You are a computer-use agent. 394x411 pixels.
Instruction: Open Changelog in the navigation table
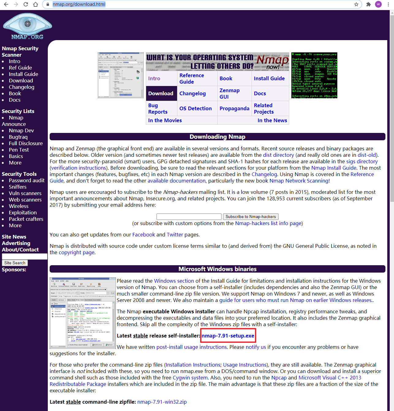[x=193, y=93]
